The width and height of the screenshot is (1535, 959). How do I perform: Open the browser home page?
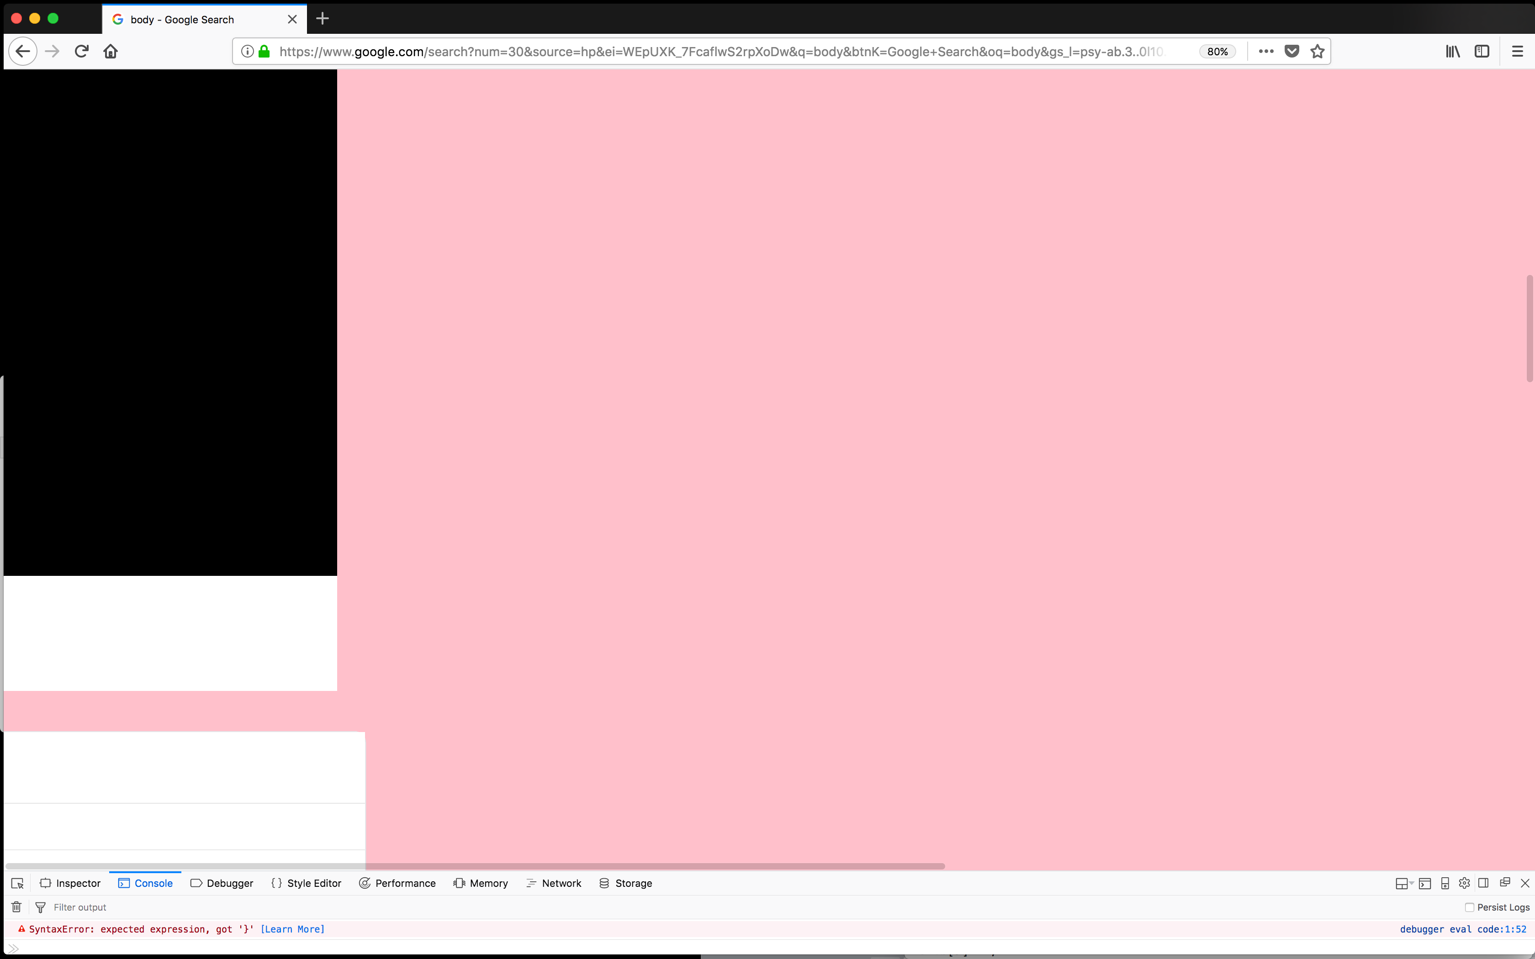[111, 51]
